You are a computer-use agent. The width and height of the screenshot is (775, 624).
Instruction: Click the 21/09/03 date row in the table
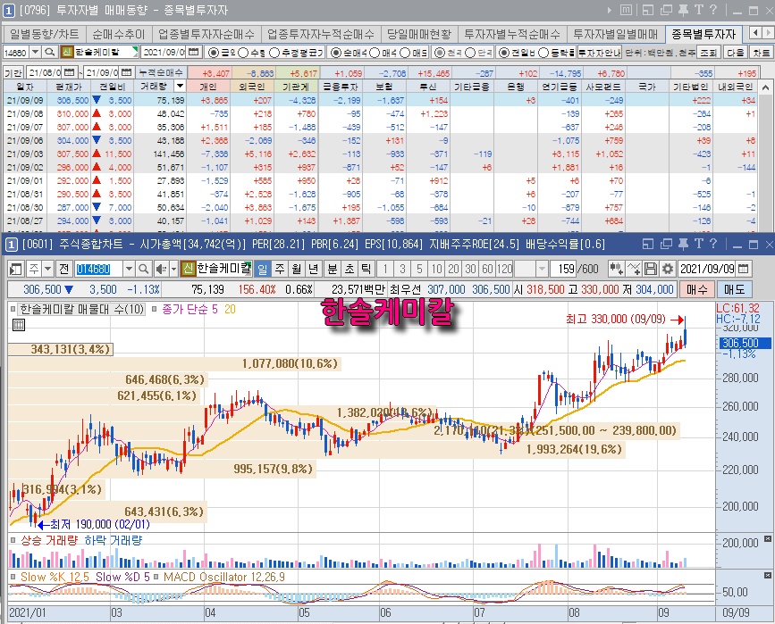pyautogui.click(x=380, y=154)
